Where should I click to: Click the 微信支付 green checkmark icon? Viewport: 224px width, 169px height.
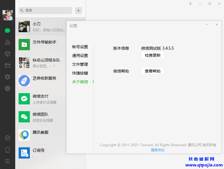pyautogui.click(x=24, y=99)
